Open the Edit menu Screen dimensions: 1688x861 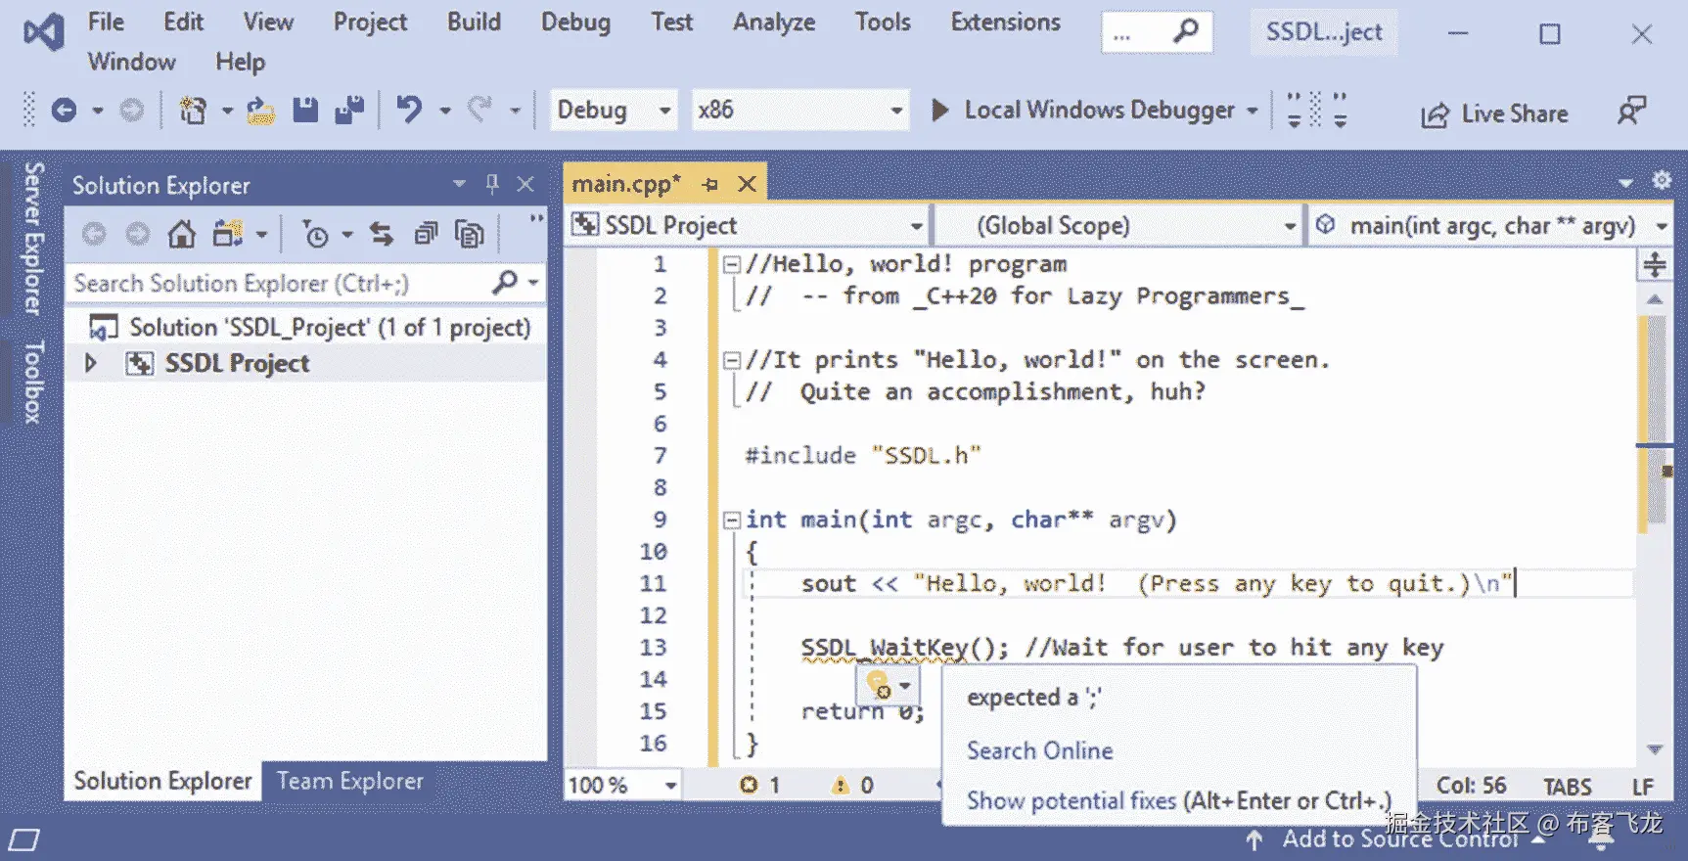183,22
